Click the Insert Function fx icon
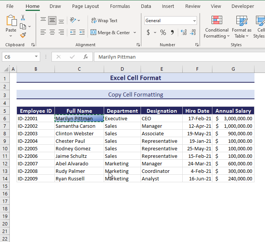Screen dimensions: 265x242 86,57
